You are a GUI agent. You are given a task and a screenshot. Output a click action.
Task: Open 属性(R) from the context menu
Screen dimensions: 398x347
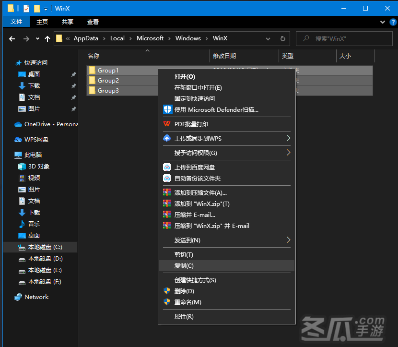pyautogui.click(x=227, y=316)
